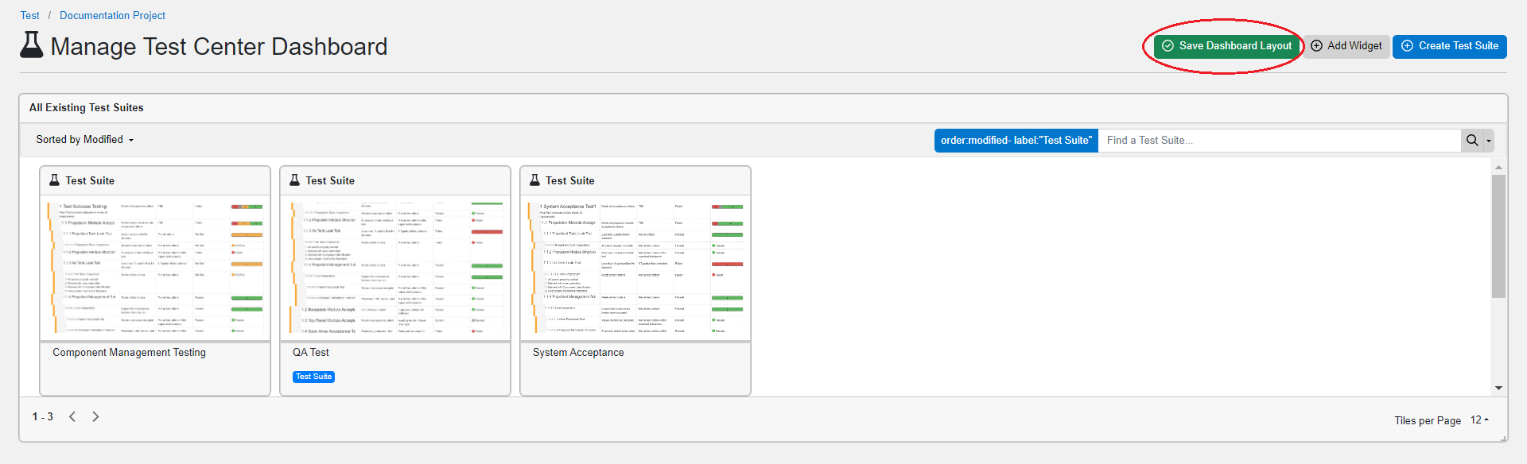Click the QA Test title text

[310, 352]
